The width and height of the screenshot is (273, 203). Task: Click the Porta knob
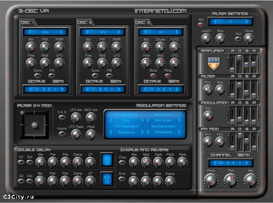click(211, 181)
